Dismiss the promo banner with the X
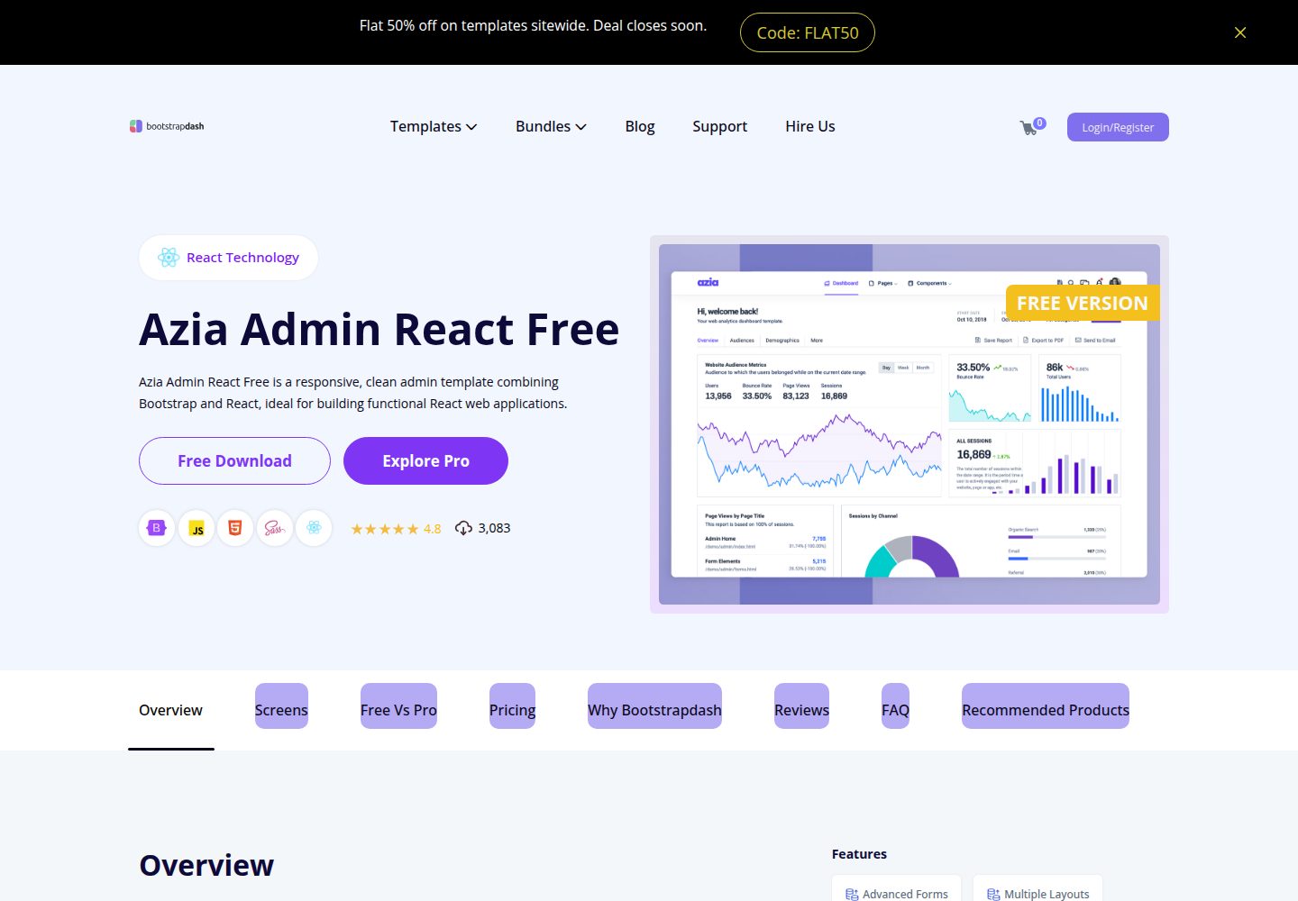This screenshot has height=901, width=1298. coord(1240,32)
